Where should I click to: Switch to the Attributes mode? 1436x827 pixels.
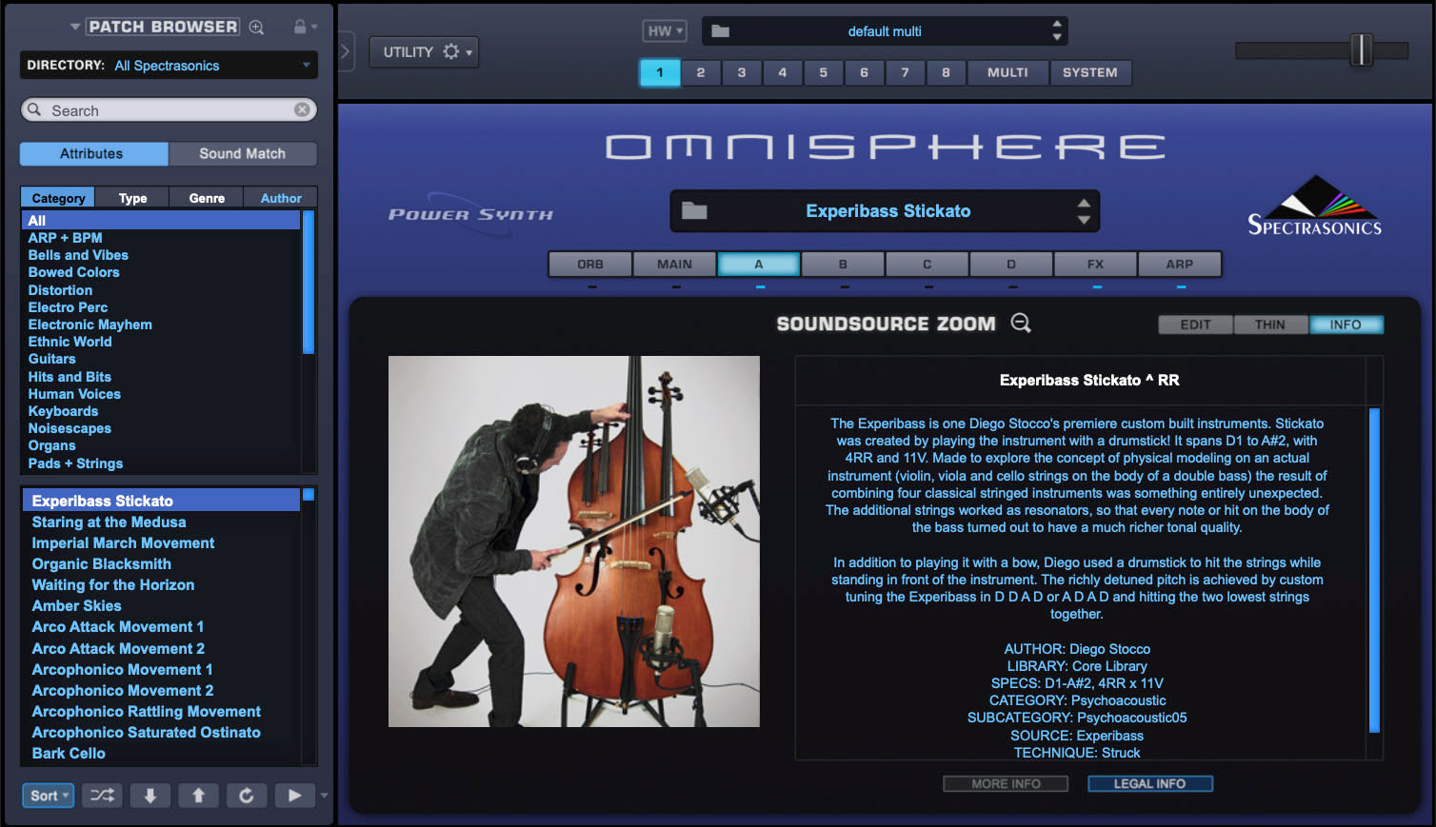(x=92, y=153)
